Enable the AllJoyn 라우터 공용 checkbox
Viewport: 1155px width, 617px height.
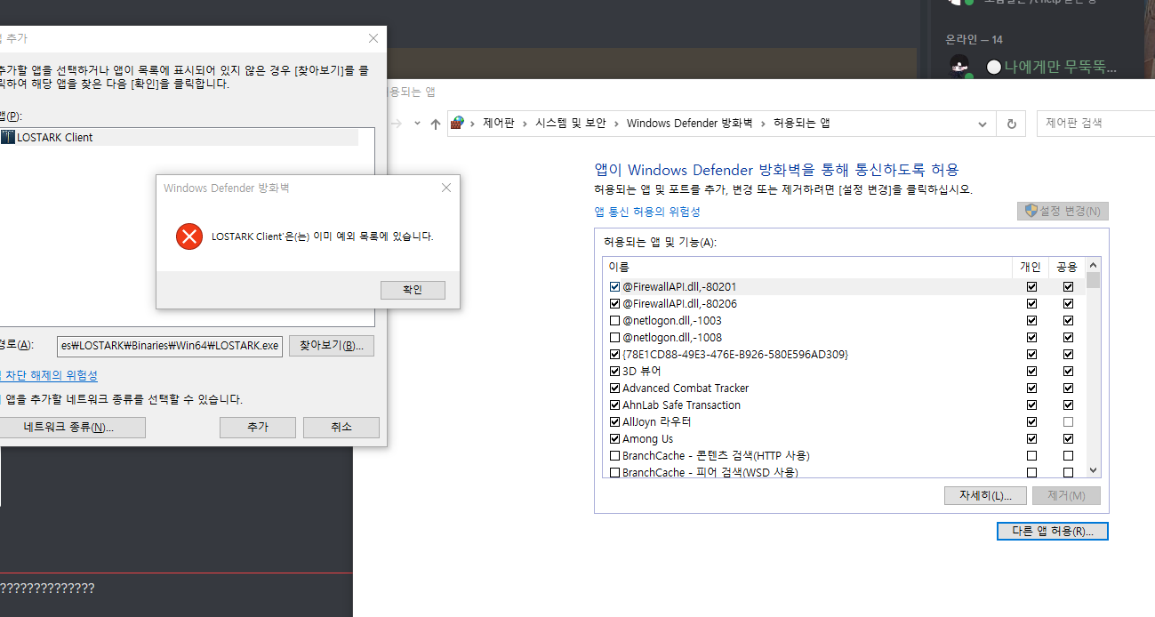point(1068,422)
